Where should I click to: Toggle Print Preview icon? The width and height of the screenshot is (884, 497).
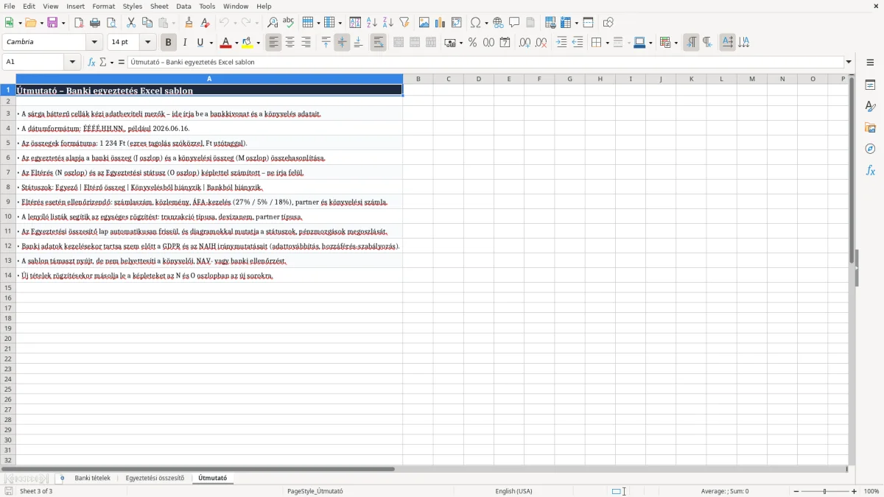111,23
